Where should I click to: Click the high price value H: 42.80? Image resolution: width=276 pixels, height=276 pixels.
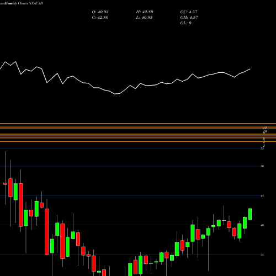145,12
